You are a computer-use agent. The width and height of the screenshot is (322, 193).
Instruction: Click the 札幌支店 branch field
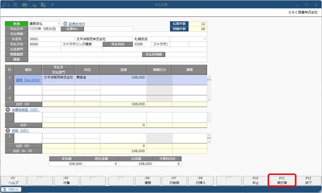tap(151, 39)
